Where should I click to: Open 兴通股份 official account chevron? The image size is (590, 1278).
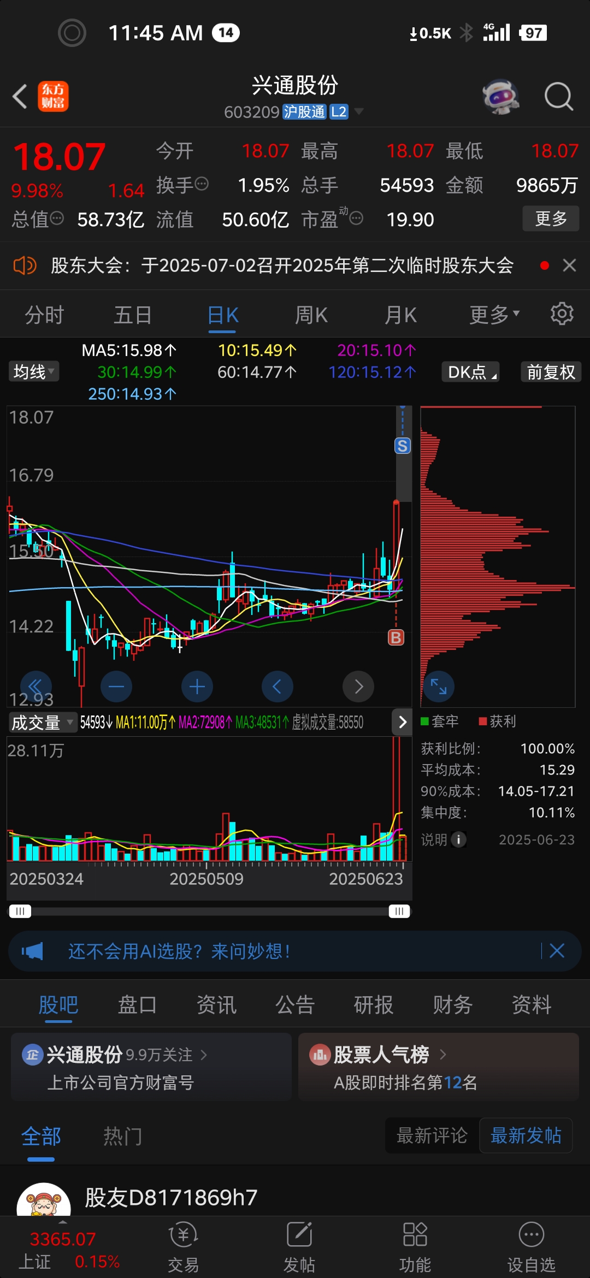[x=204, y=1055]
